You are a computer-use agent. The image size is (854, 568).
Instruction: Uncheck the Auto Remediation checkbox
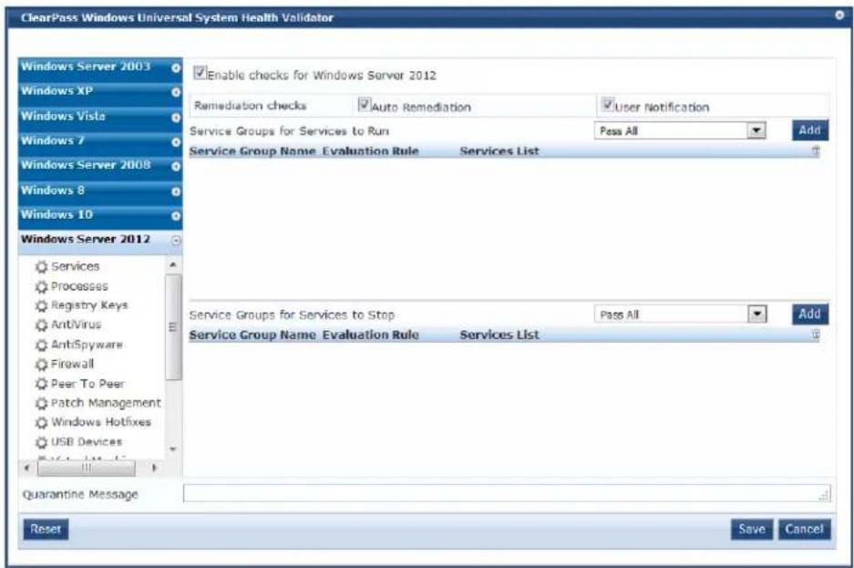[x=364, y=104]
